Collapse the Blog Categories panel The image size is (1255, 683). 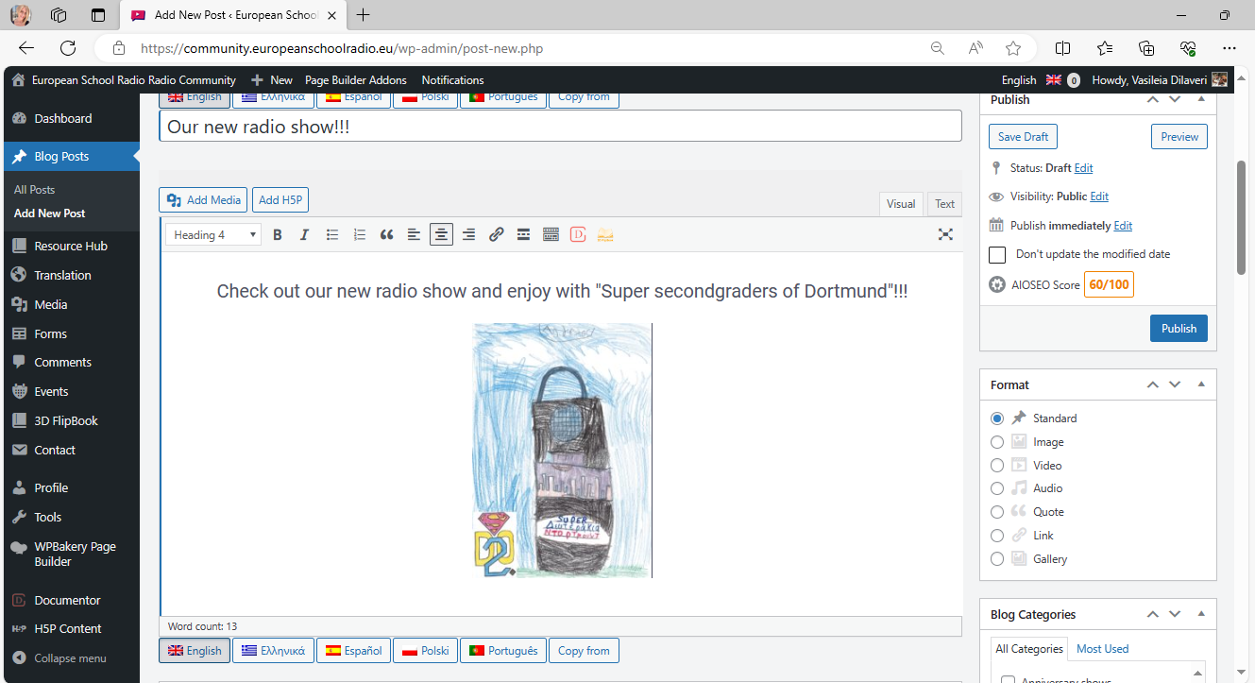pyautogui.click(x=1201, y=614)
